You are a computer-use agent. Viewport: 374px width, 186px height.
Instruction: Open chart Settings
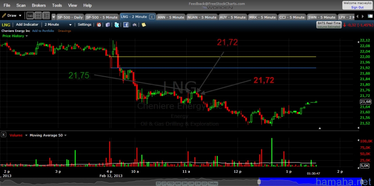pos(85,25)
